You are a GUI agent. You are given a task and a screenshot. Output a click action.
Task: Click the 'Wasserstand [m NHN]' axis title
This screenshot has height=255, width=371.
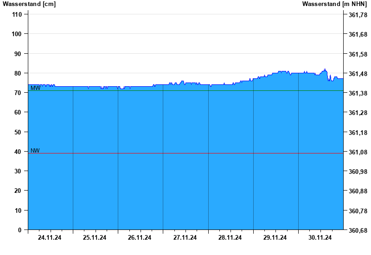point(334,4)
